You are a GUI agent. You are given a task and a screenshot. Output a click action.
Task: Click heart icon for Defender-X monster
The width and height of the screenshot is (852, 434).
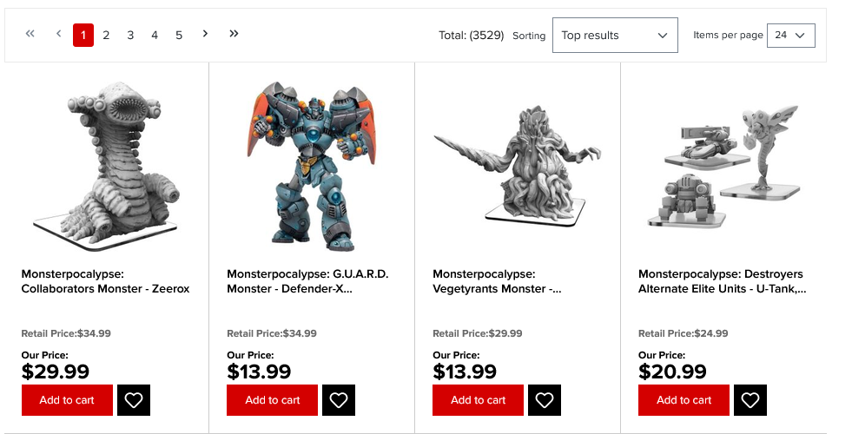[x=339, y=400]
